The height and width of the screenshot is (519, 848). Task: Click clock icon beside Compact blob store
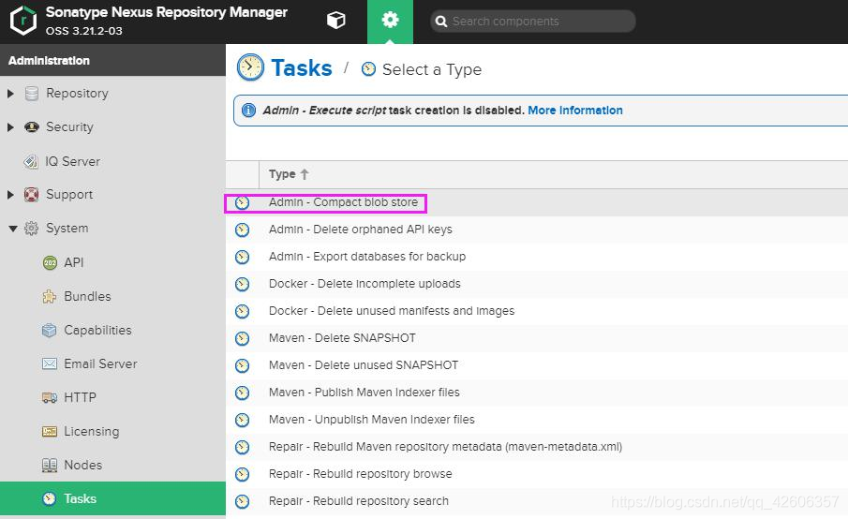(243, 202)
